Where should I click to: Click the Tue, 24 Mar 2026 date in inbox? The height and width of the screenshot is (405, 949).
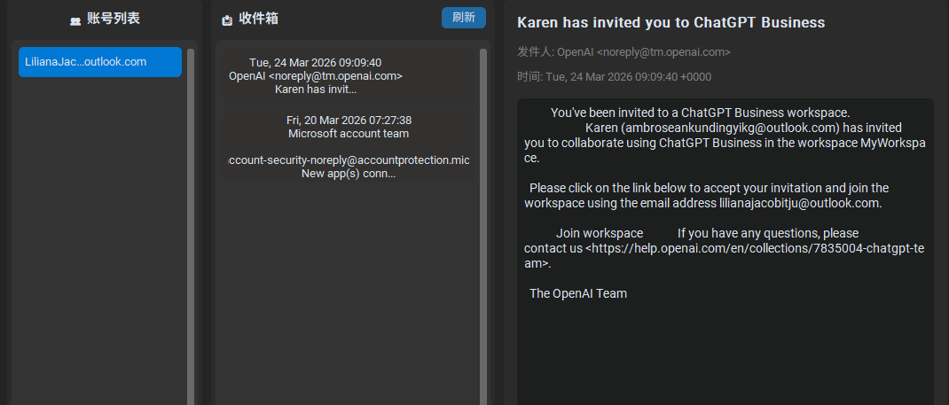[x=316, y=63]
